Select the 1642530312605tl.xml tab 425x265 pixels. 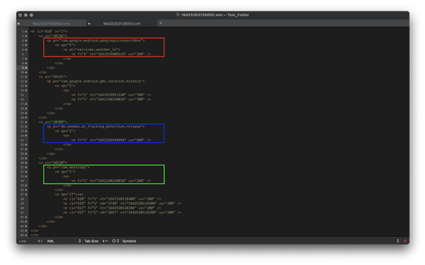point(122,24)
